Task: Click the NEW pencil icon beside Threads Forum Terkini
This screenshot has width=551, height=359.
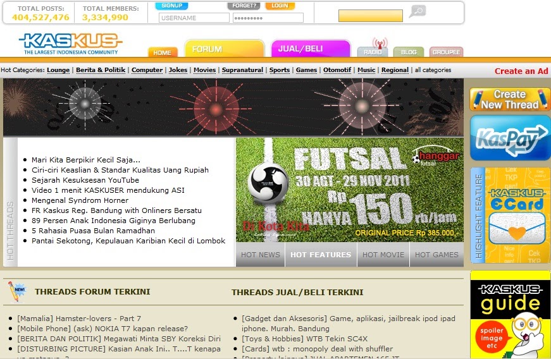Action: (x=16, y=291)
